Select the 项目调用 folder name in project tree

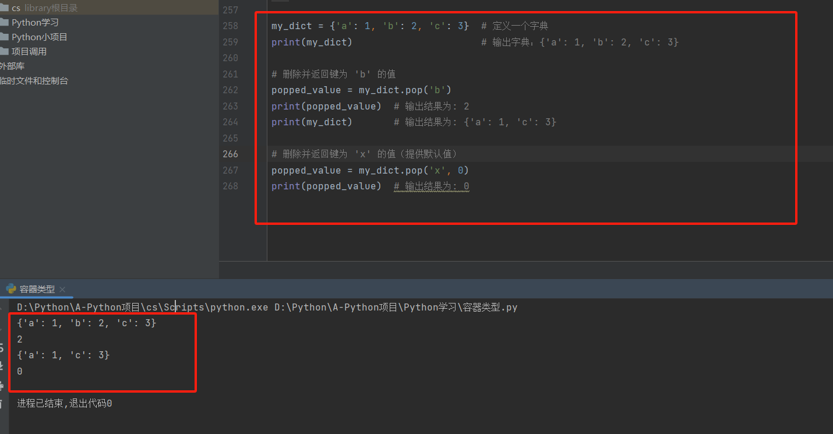point(29,51)
